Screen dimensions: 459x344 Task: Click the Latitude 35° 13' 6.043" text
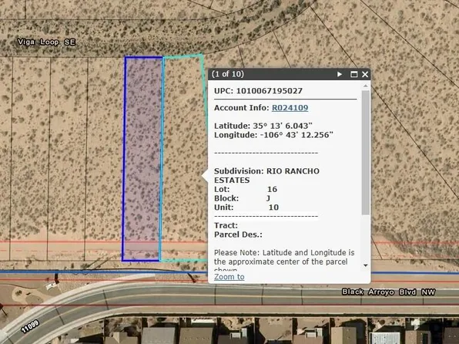pyautogui.click(x=263, y=126)
